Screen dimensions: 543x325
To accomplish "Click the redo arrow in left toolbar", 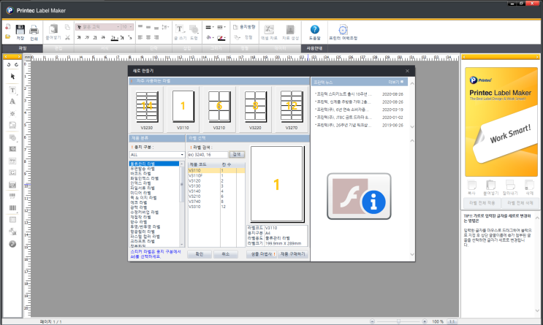I will click(16, 65).
